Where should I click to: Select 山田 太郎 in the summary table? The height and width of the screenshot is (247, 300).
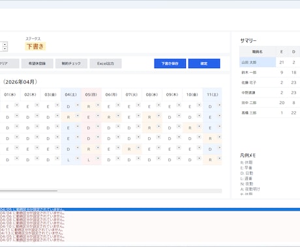point(258,62)
